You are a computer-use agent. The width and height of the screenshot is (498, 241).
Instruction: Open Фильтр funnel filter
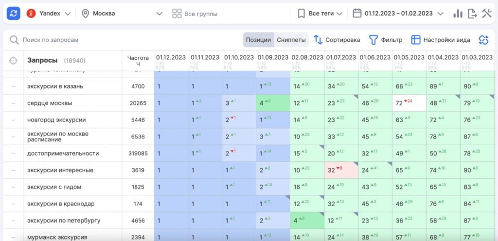pyautogui.click(x=373, y=40)
